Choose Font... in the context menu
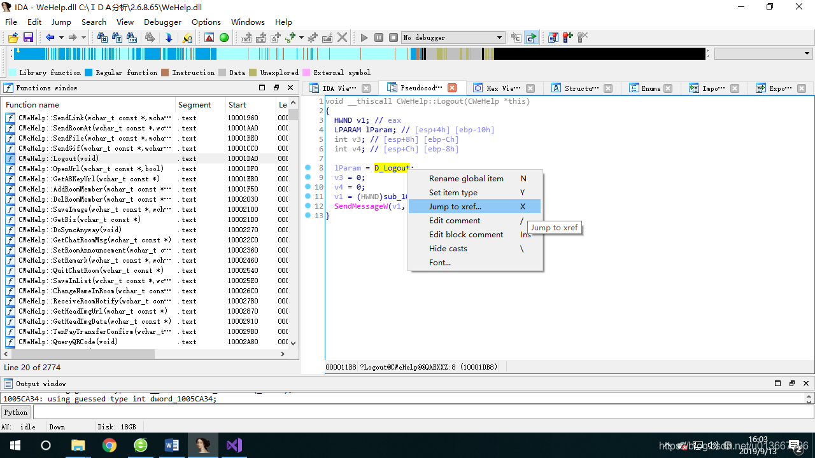Image resolution: width=815 pixels, height=458 pixels. tap(474, 262)
